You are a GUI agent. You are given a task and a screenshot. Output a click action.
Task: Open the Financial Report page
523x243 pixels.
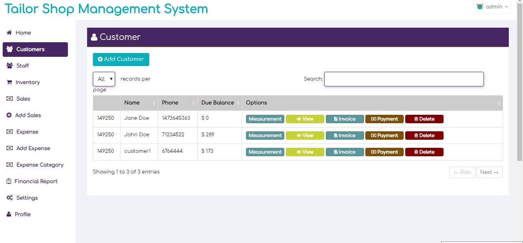click(x=32, y=181)
